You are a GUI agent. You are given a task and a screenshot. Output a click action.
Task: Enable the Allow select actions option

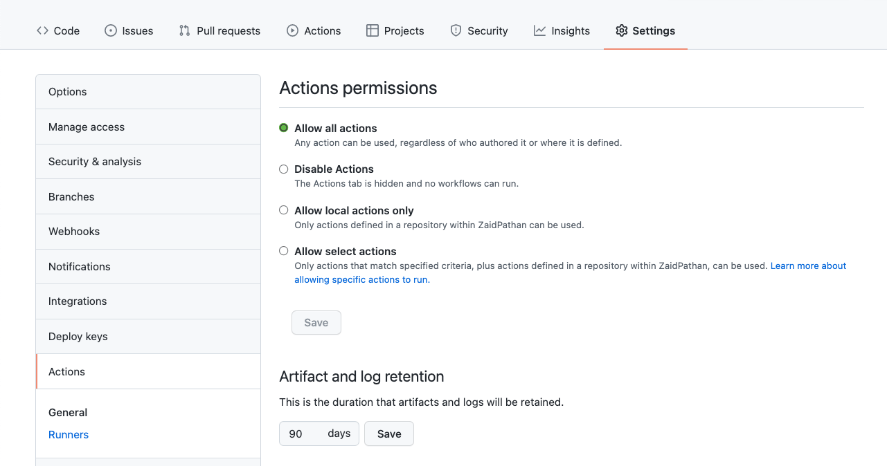(283, 251)
